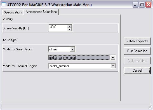Expand the midlat_summer_marit dropdown arrow
The image size is (153, 110).
point(113,58)
